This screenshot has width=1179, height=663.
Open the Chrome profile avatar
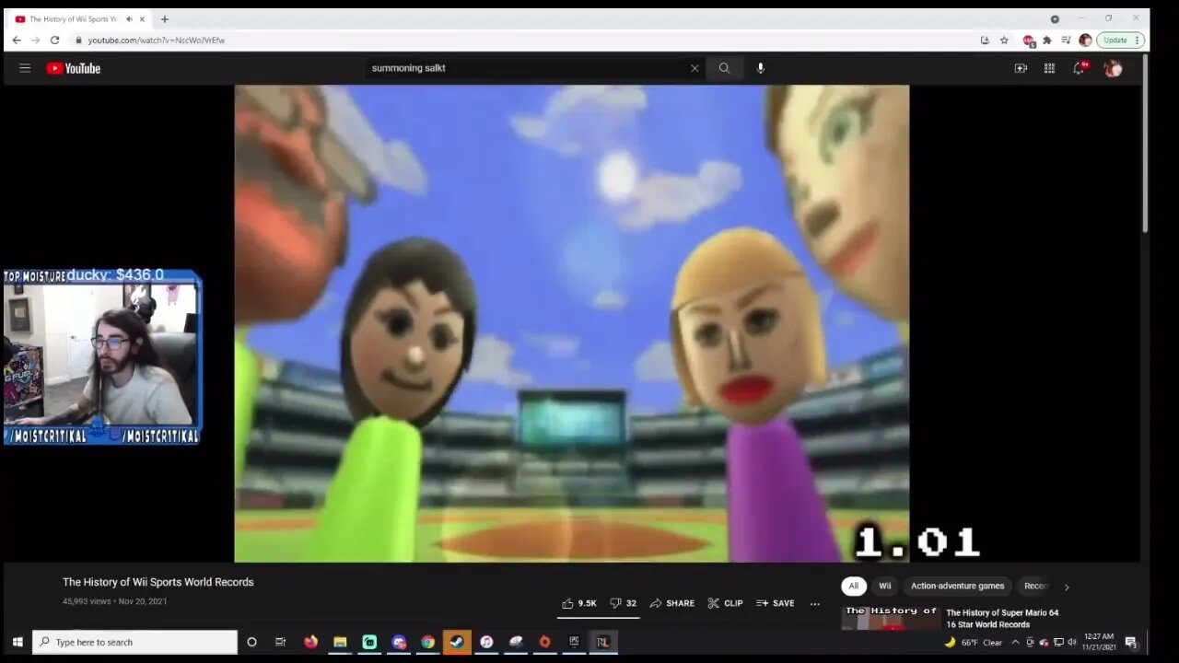click(x=1085, y=41)
